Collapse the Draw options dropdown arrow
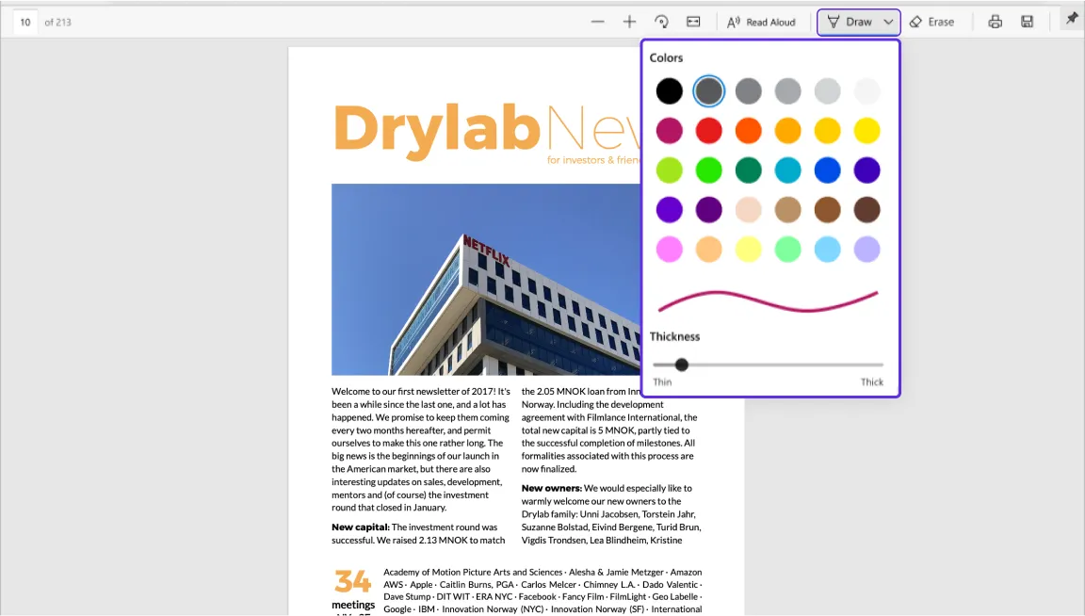 pyautogui.click(x=888, y=23)
